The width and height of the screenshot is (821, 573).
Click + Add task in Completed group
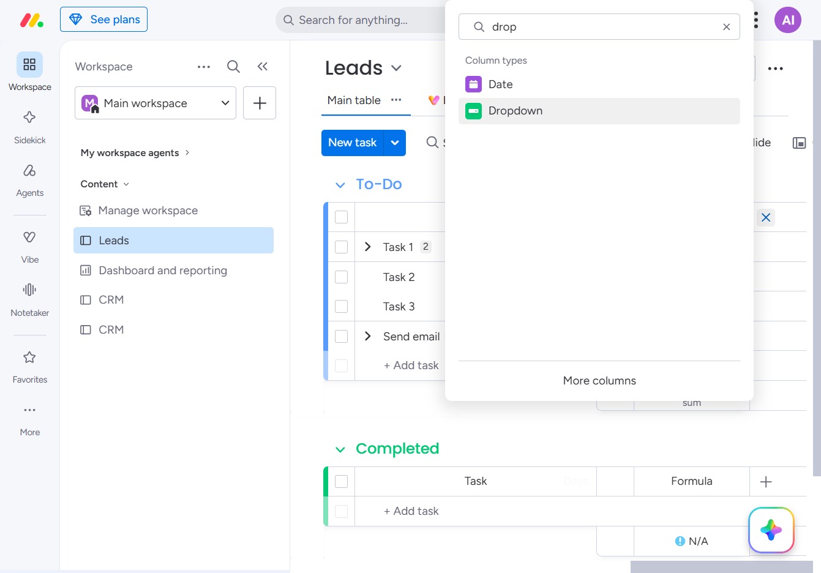click(411, 511)
